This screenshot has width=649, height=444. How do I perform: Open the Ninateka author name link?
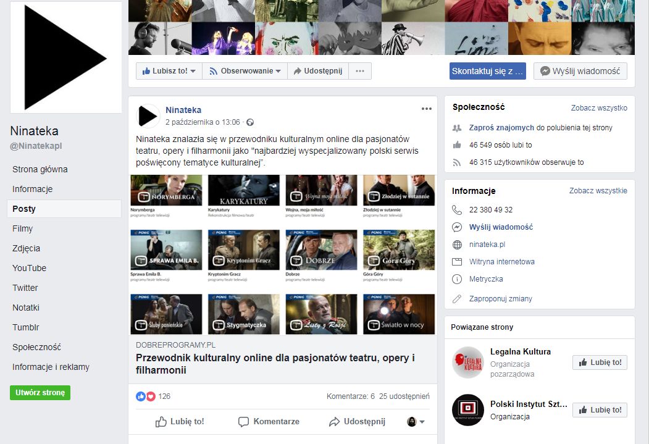(x=183, y=110)
